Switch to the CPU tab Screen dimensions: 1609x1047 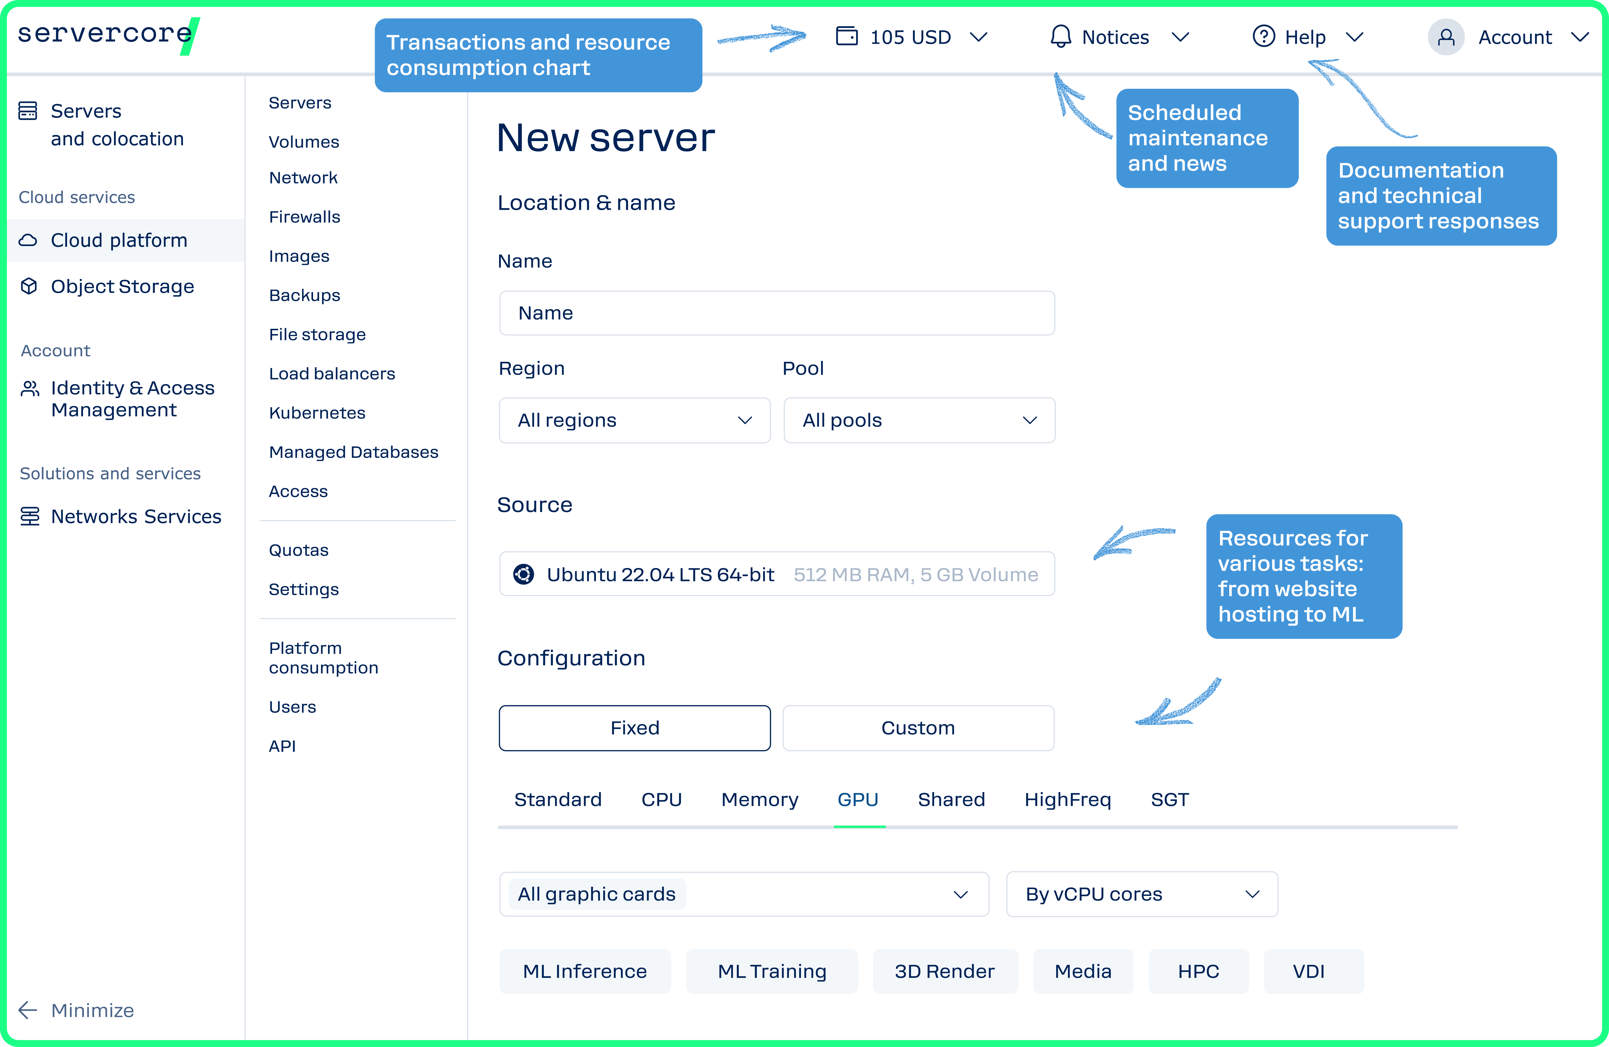point(661,800)
